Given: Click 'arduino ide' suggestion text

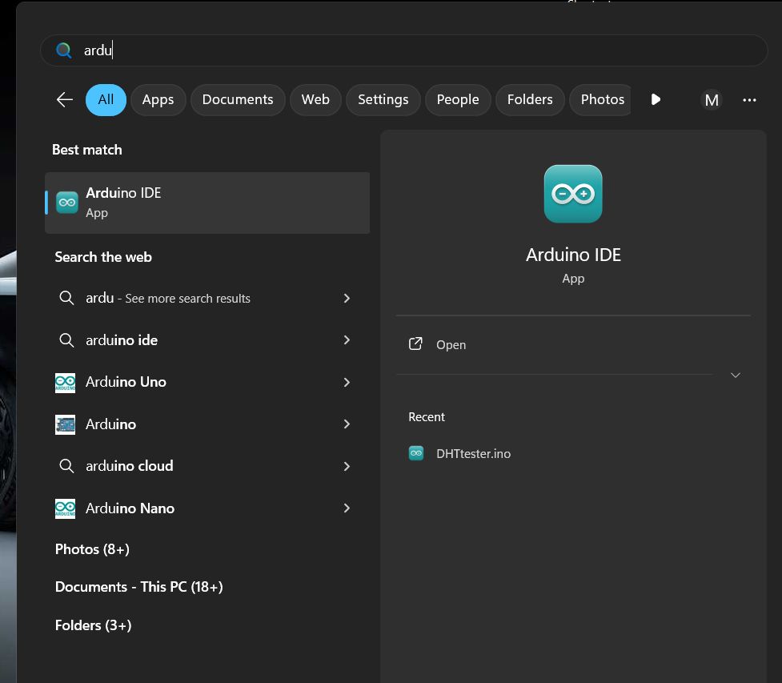Looking at the screenshot, I should [122, 340].
